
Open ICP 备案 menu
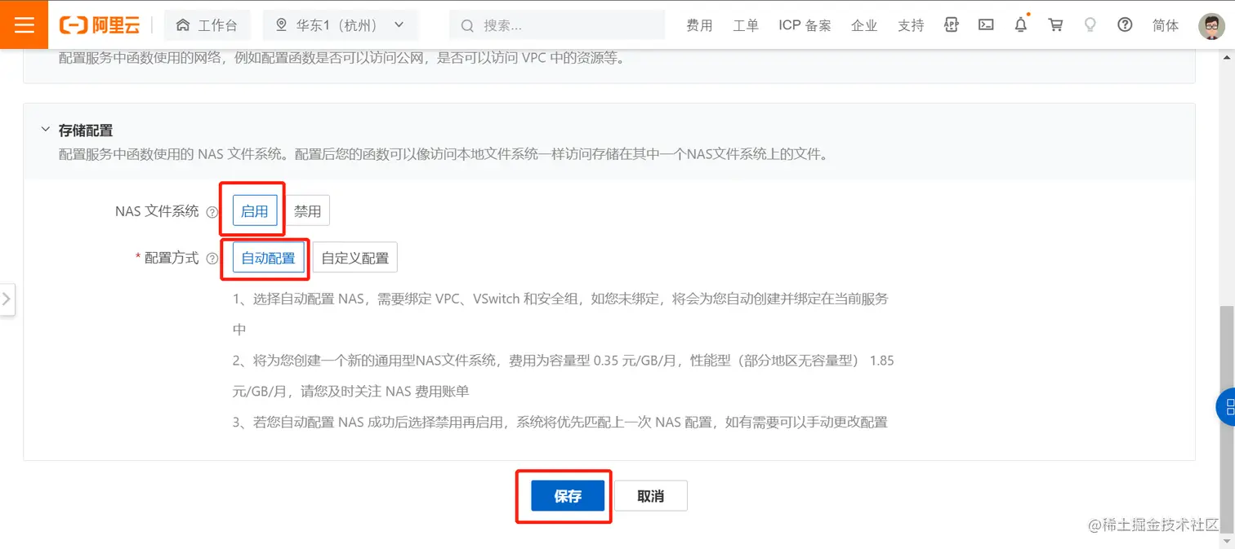[x=805, y=25]
